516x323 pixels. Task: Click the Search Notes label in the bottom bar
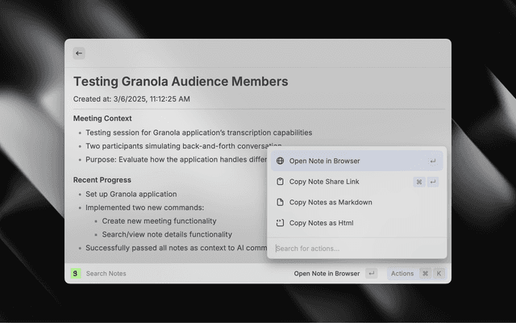106,274
